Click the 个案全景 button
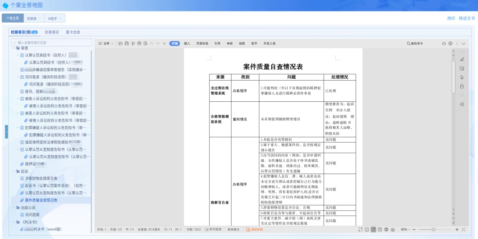 (x=13, y=18)
